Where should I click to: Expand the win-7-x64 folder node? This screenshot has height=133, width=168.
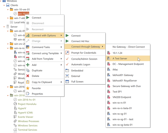[x=8, y=18]
